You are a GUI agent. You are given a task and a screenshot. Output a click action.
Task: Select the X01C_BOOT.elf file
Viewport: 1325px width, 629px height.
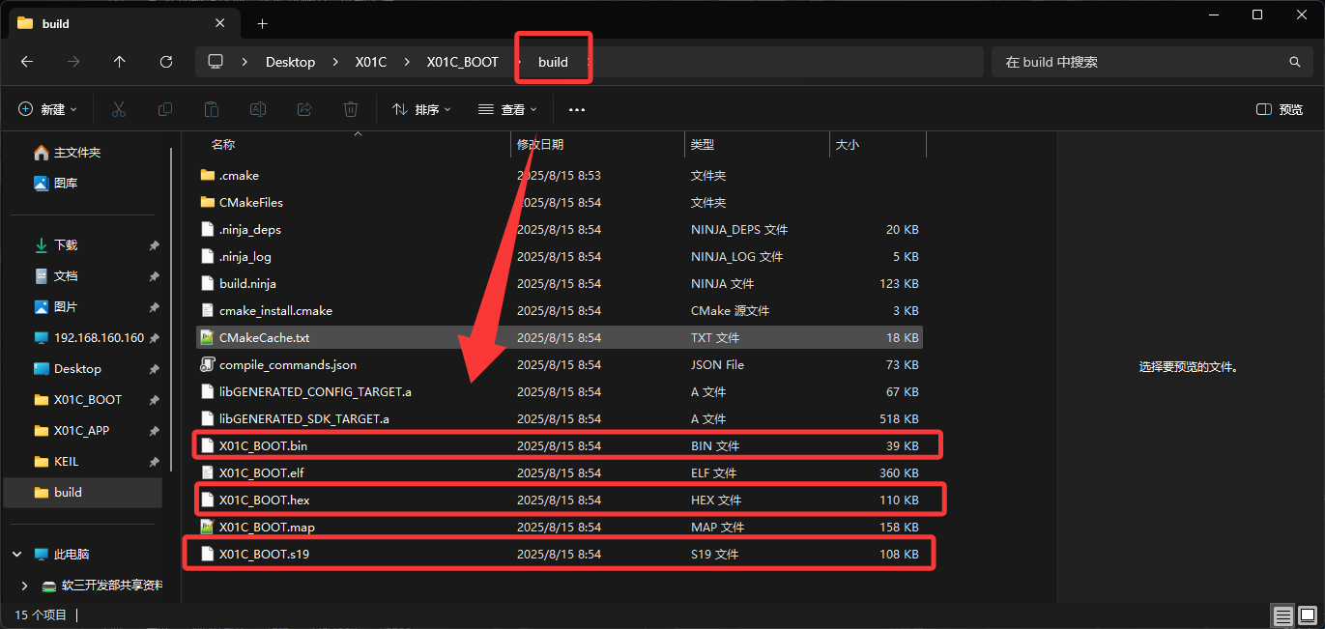click(559, 473)
